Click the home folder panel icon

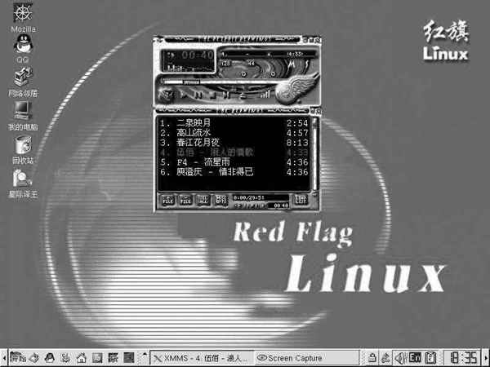[81, 358]
